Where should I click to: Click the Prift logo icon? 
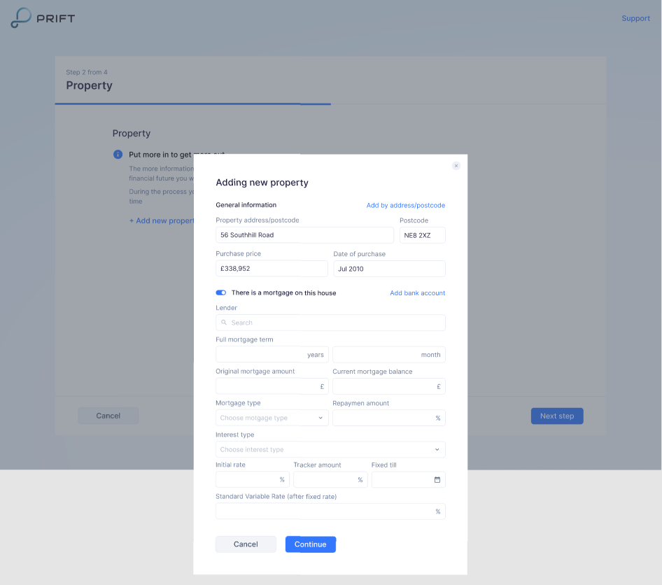(x=21, y=17)
